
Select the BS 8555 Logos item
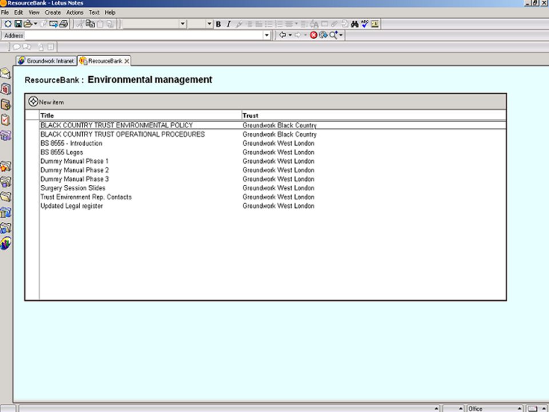pyautogui.click(x=62, y=152)
